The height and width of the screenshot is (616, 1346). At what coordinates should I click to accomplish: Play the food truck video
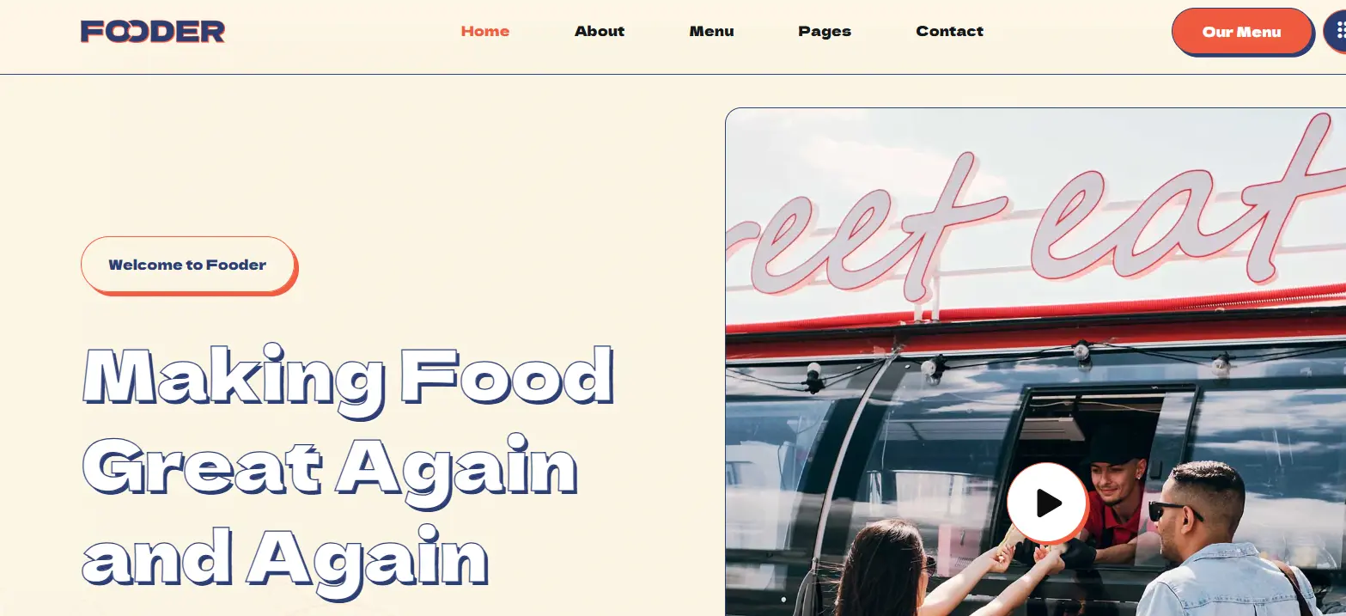click(1047, 503)
